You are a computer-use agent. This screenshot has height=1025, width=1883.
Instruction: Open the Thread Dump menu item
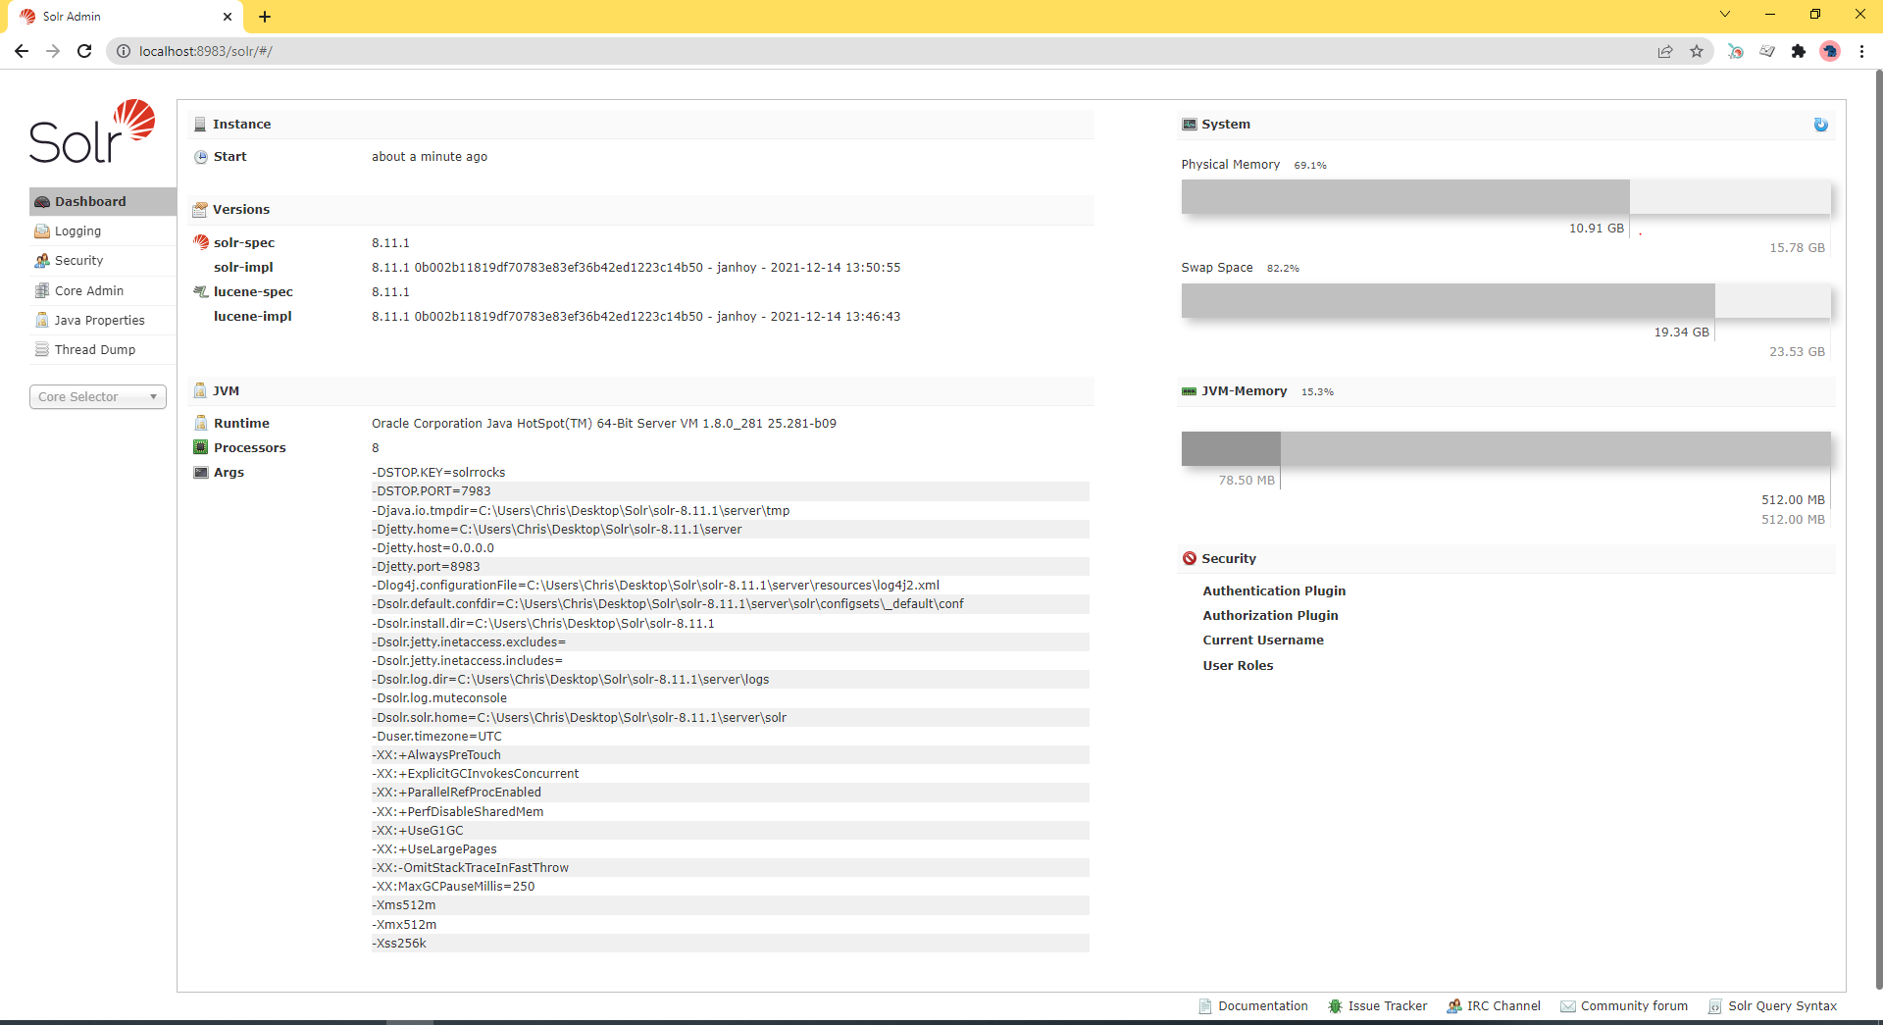coord(103,349)
